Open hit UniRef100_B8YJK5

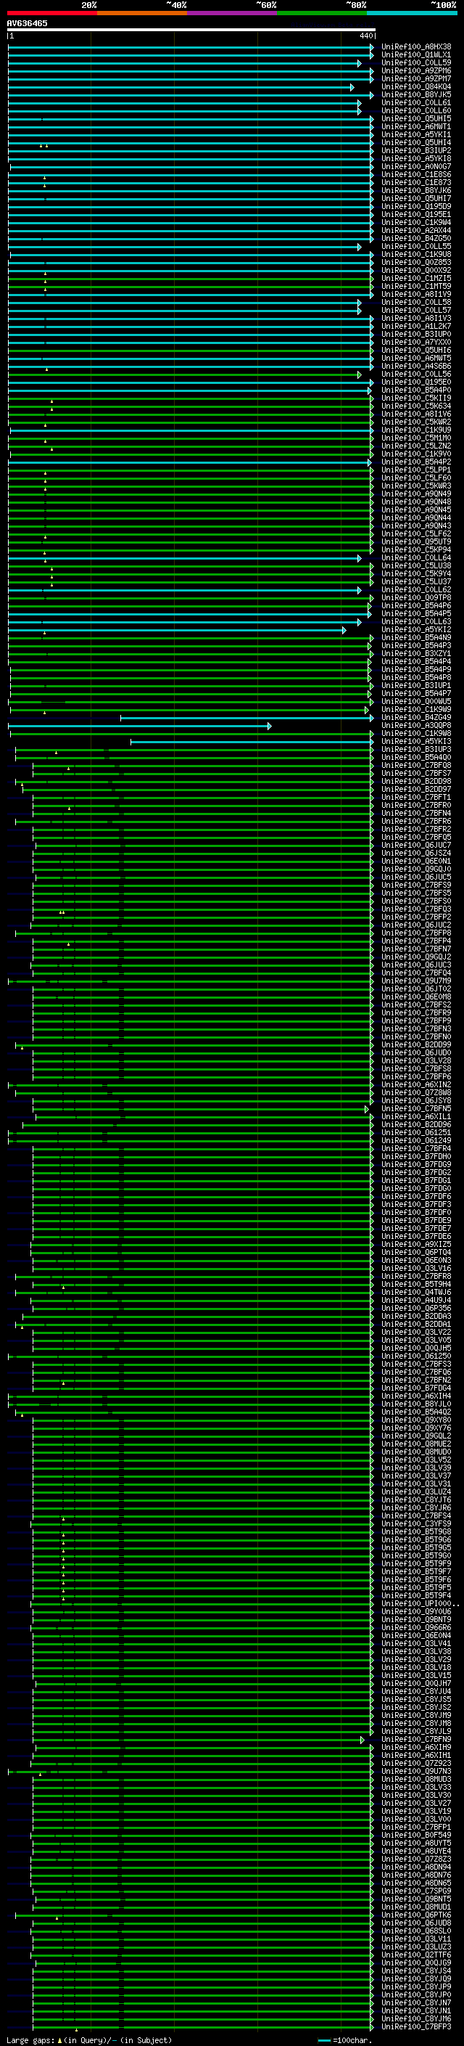click(416, 94)
